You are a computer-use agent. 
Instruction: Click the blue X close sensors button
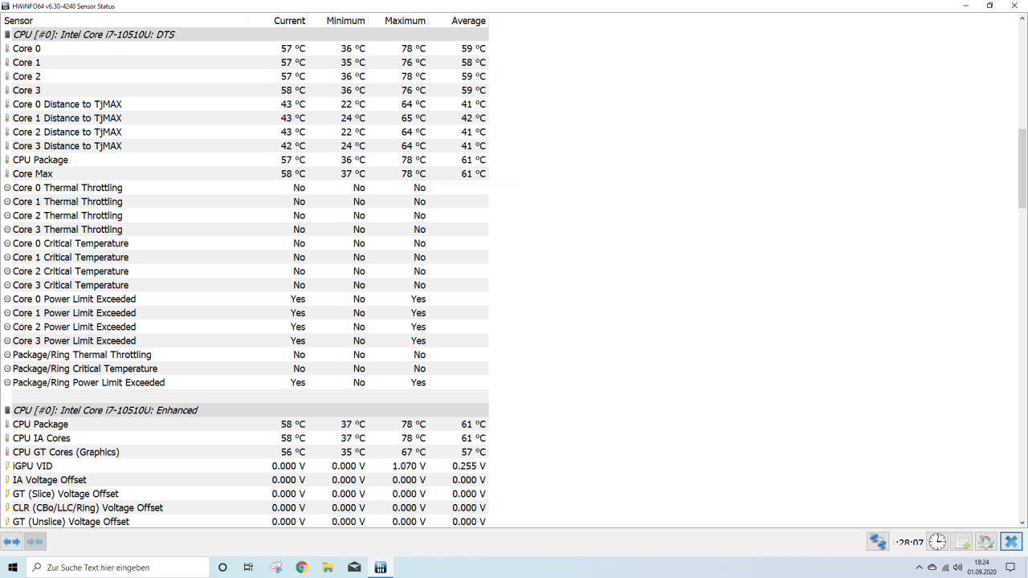pos(1011,542)
